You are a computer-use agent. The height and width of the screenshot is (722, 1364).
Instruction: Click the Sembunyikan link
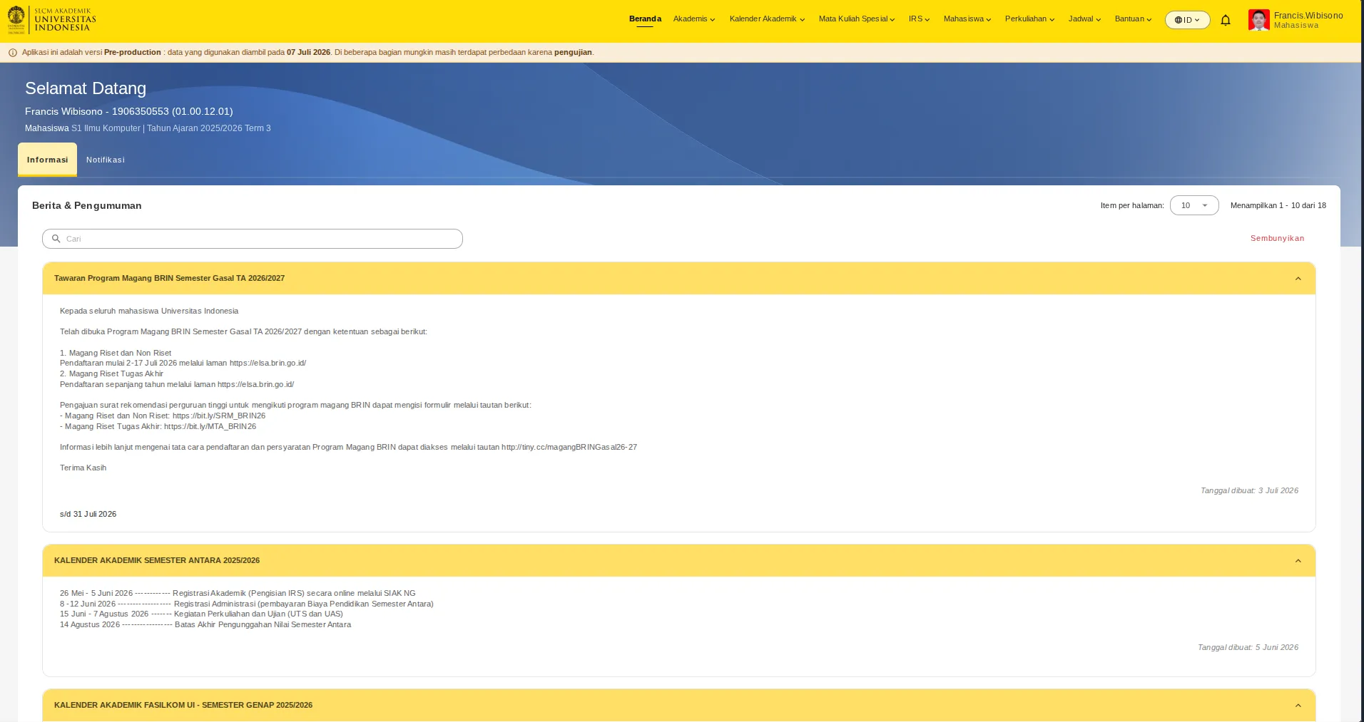1277,239
